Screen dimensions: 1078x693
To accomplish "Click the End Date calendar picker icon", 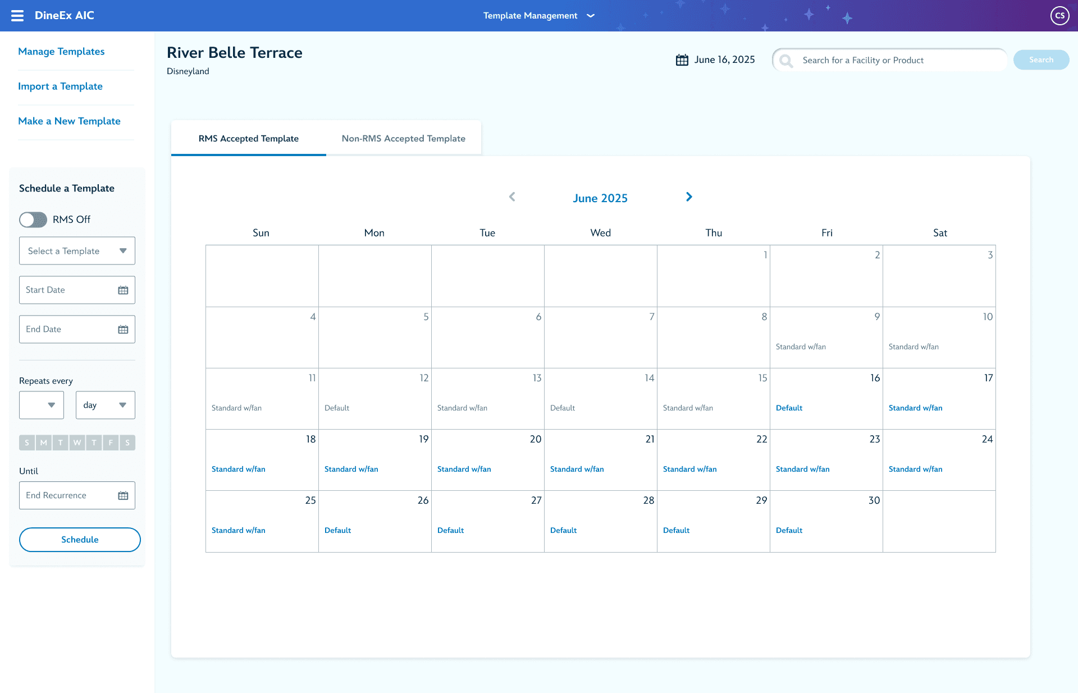I will pos(123,329).
